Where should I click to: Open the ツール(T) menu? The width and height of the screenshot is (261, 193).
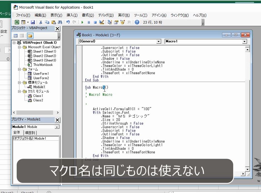point(141,15)
